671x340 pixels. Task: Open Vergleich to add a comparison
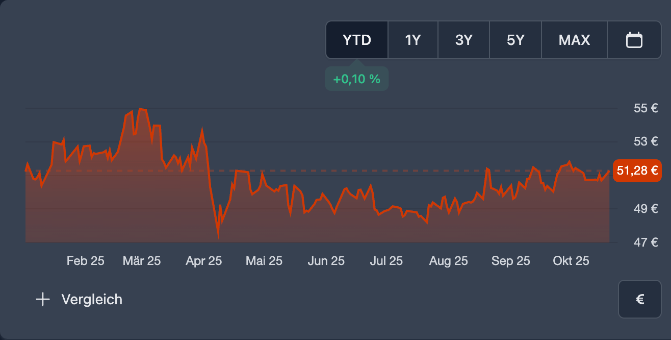pyautogui.click(x=91, y=299)
